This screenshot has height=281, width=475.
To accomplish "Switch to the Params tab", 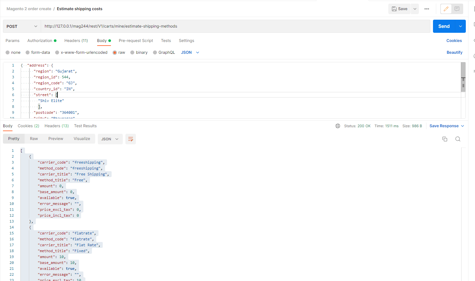I will pos(12,41).
